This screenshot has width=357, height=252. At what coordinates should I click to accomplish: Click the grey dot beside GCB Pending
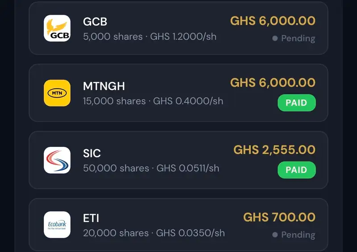275,38
